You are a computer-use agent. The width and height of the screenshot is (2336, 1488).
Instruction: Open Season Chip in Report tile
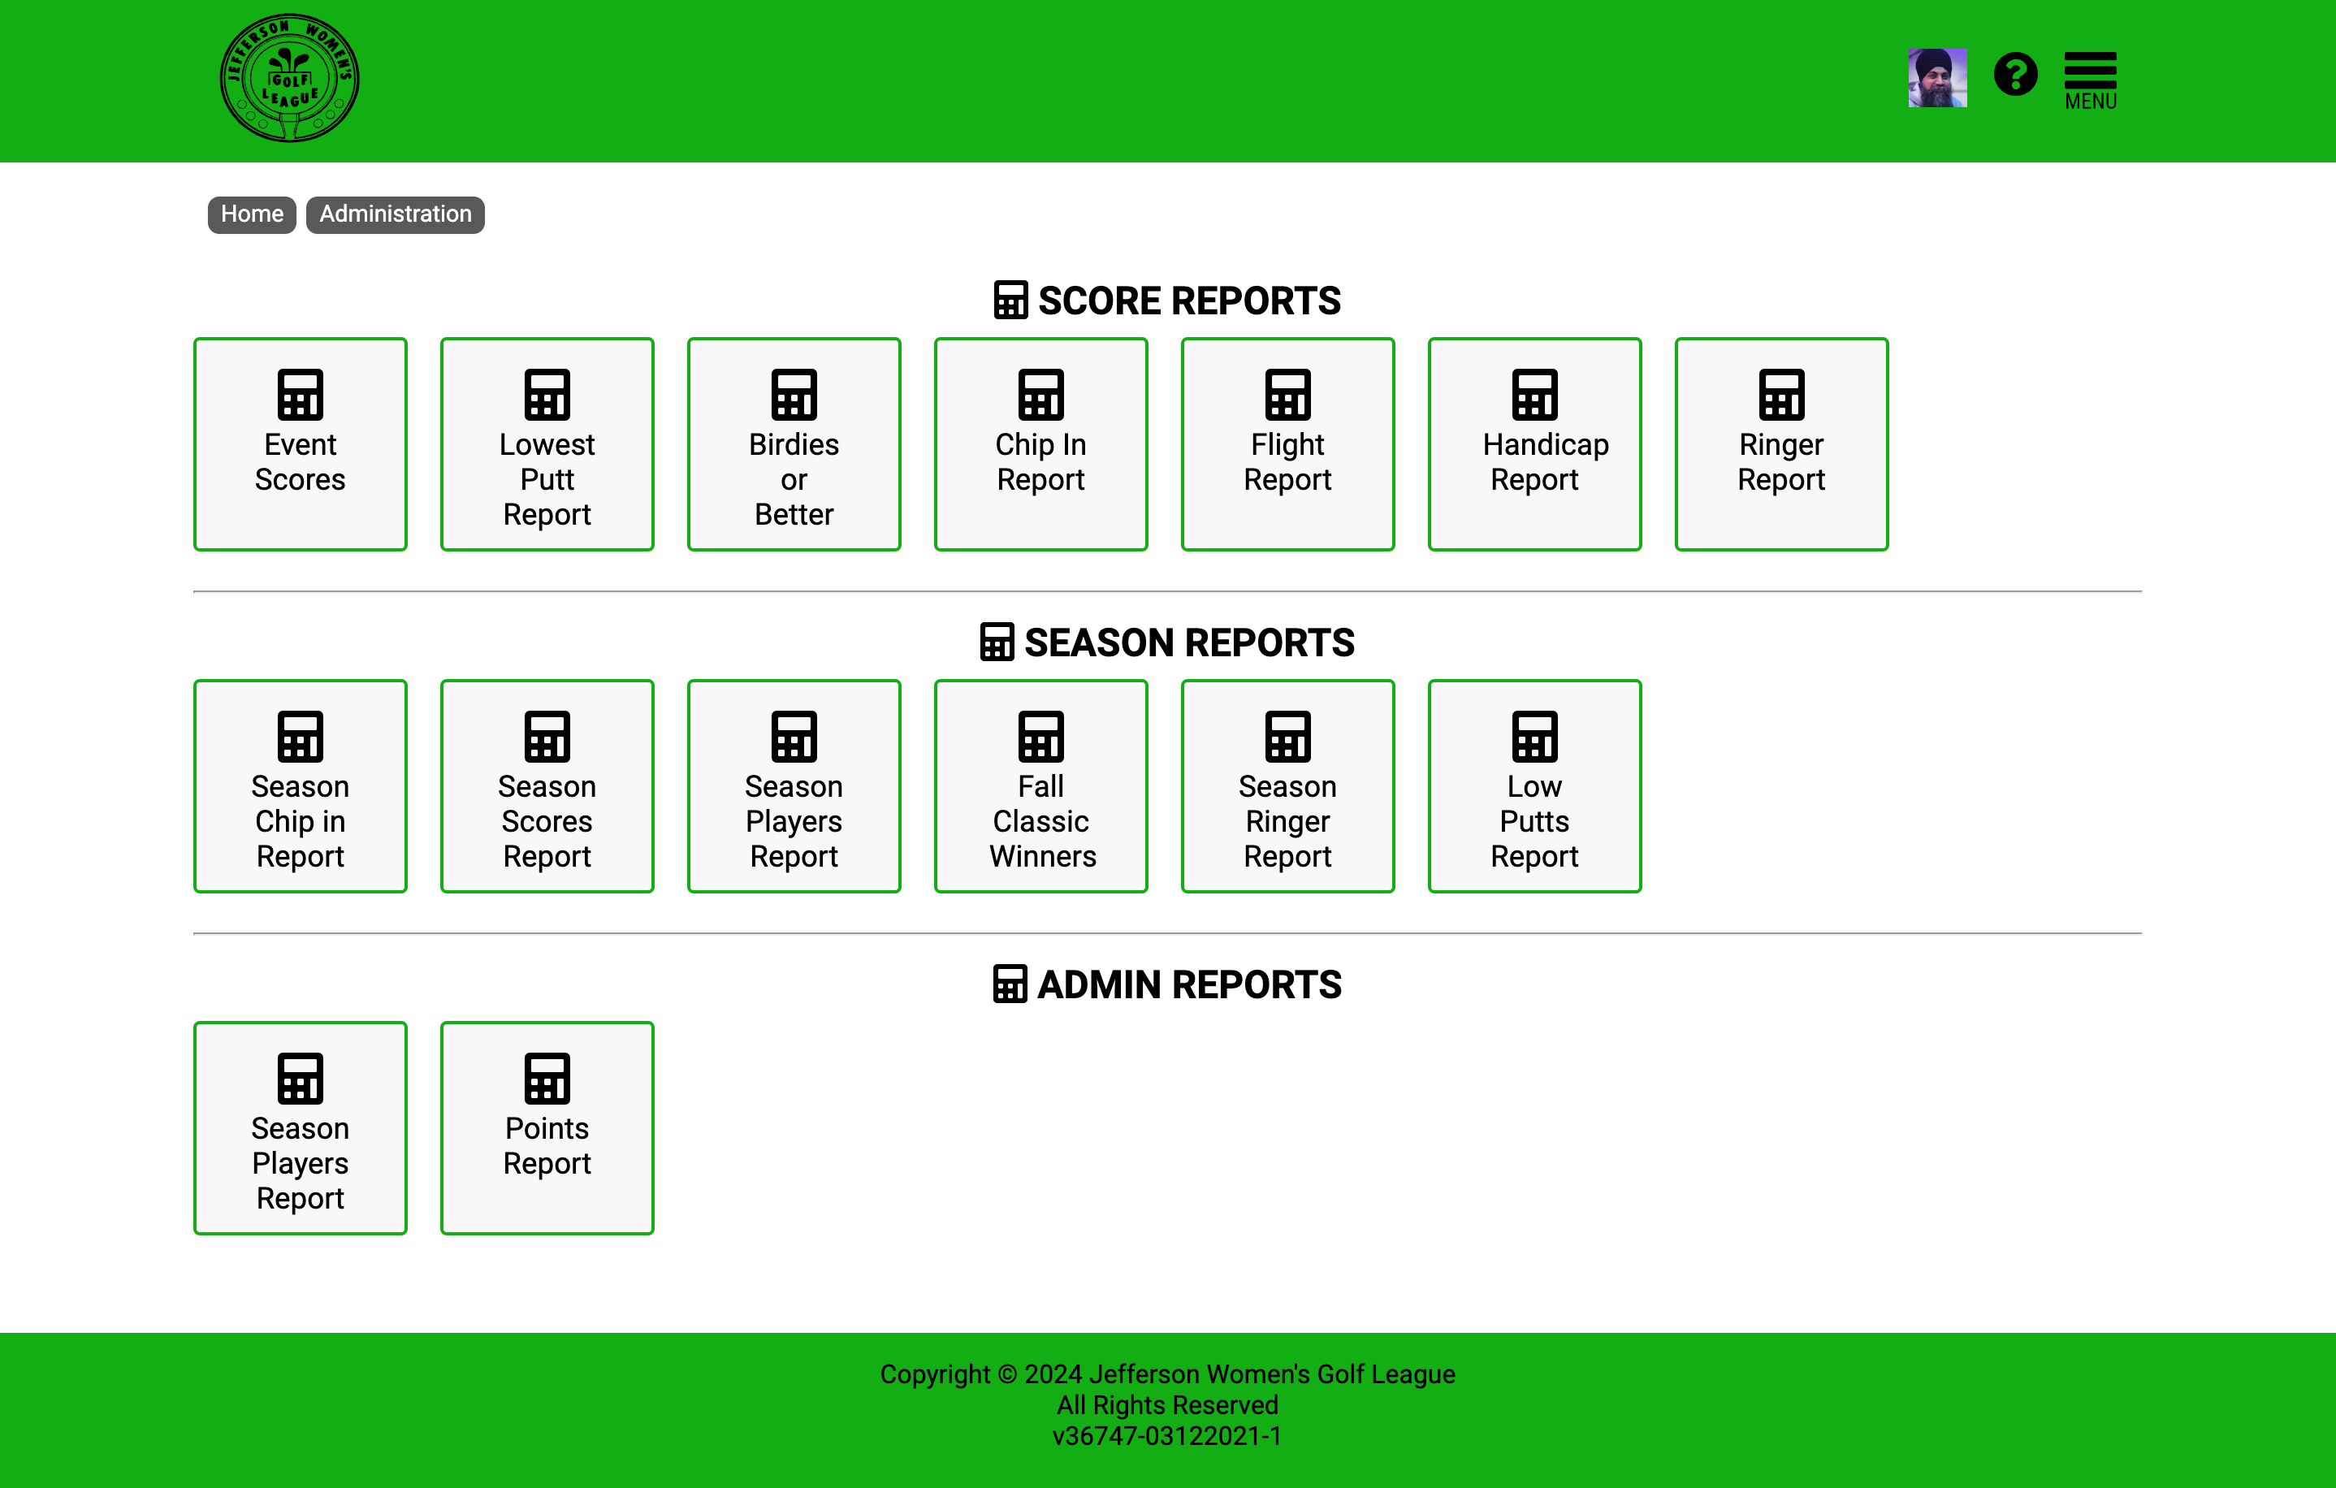(300, 785)
